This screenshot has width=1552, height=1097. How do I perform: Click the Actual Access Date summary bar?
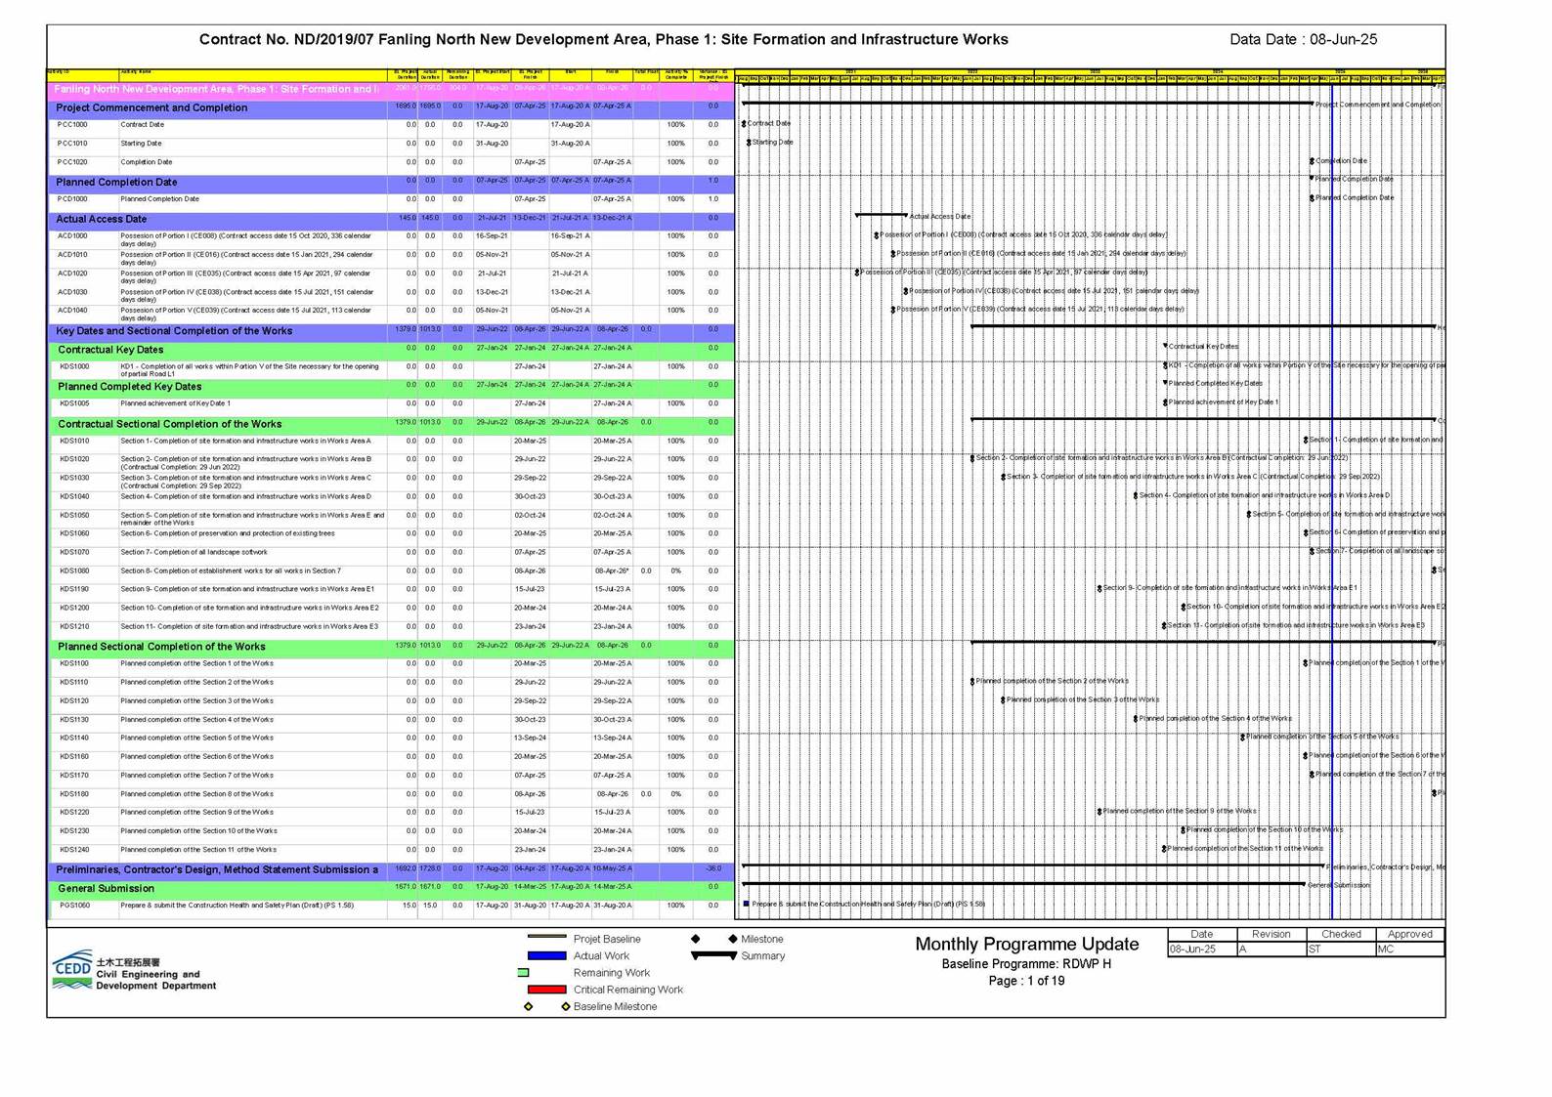[x=882, y=215]
